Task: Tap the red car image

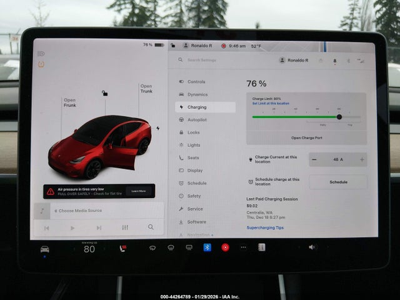Action: pos(100,147)
